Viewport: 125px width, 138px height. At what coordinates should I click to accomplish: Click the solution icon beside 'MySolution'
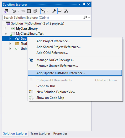pos(8,23)
